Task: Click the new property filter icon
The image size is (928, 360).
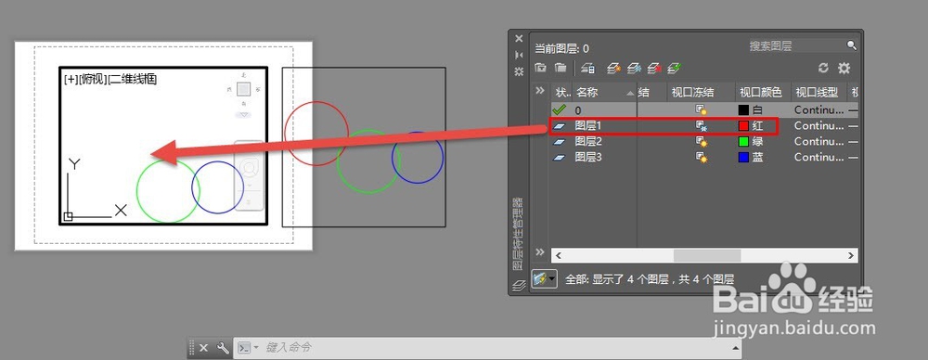Action: [x=540, y=68]
